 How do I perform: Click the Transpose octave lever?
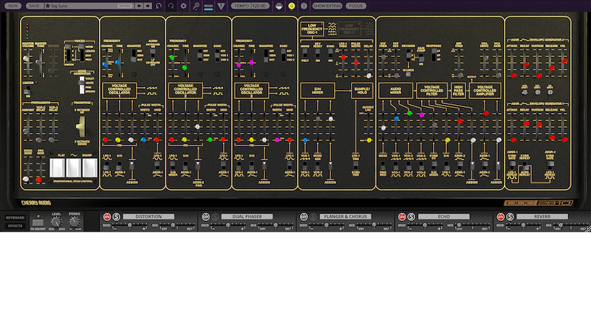point(81,126)
